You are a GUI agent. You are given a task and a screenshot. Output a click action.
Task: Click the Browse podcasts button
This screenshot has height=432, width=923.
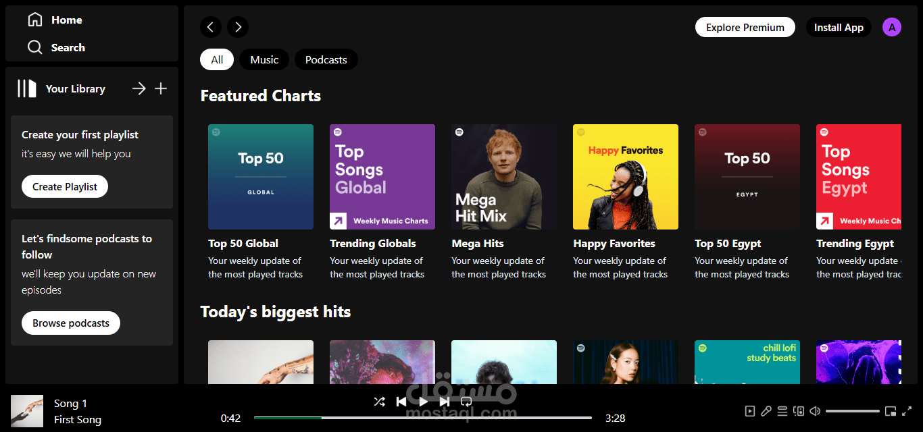[x=70, y=323]
